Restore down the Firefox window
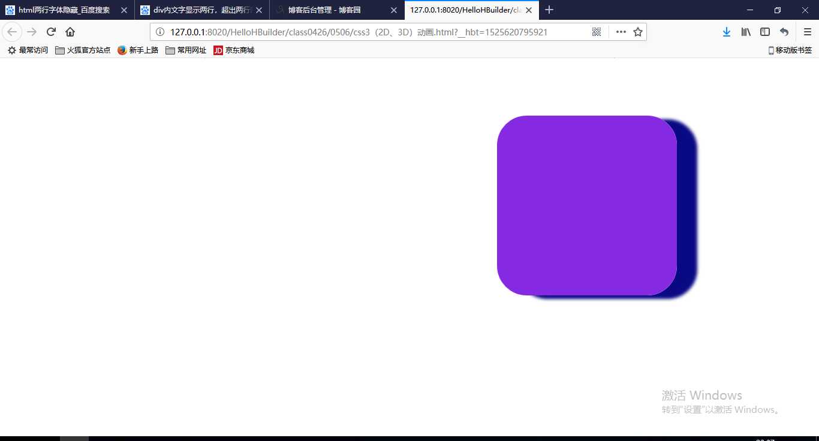The height and width of the screenshot is (441, 819). pyautogui.click(x=778, y=10)
